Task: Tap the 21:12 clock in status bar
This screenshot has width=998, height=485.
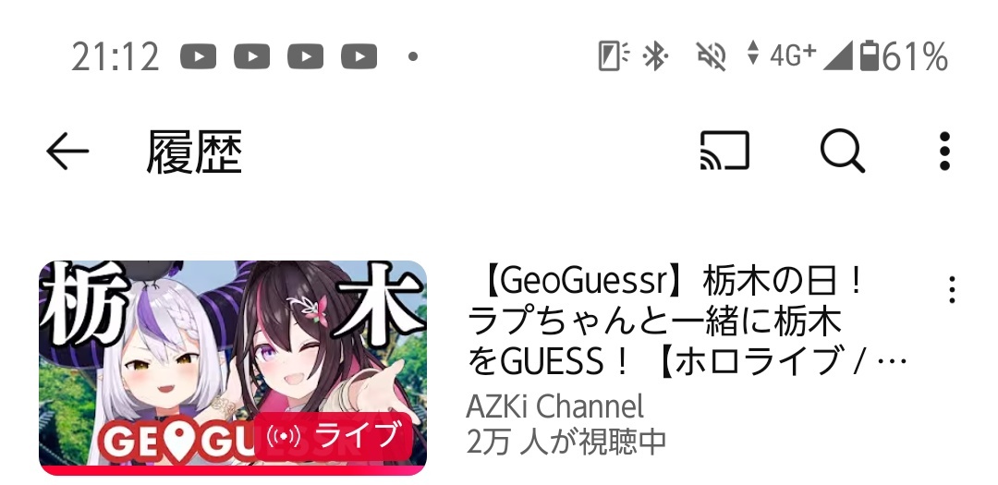Action: 116,56
